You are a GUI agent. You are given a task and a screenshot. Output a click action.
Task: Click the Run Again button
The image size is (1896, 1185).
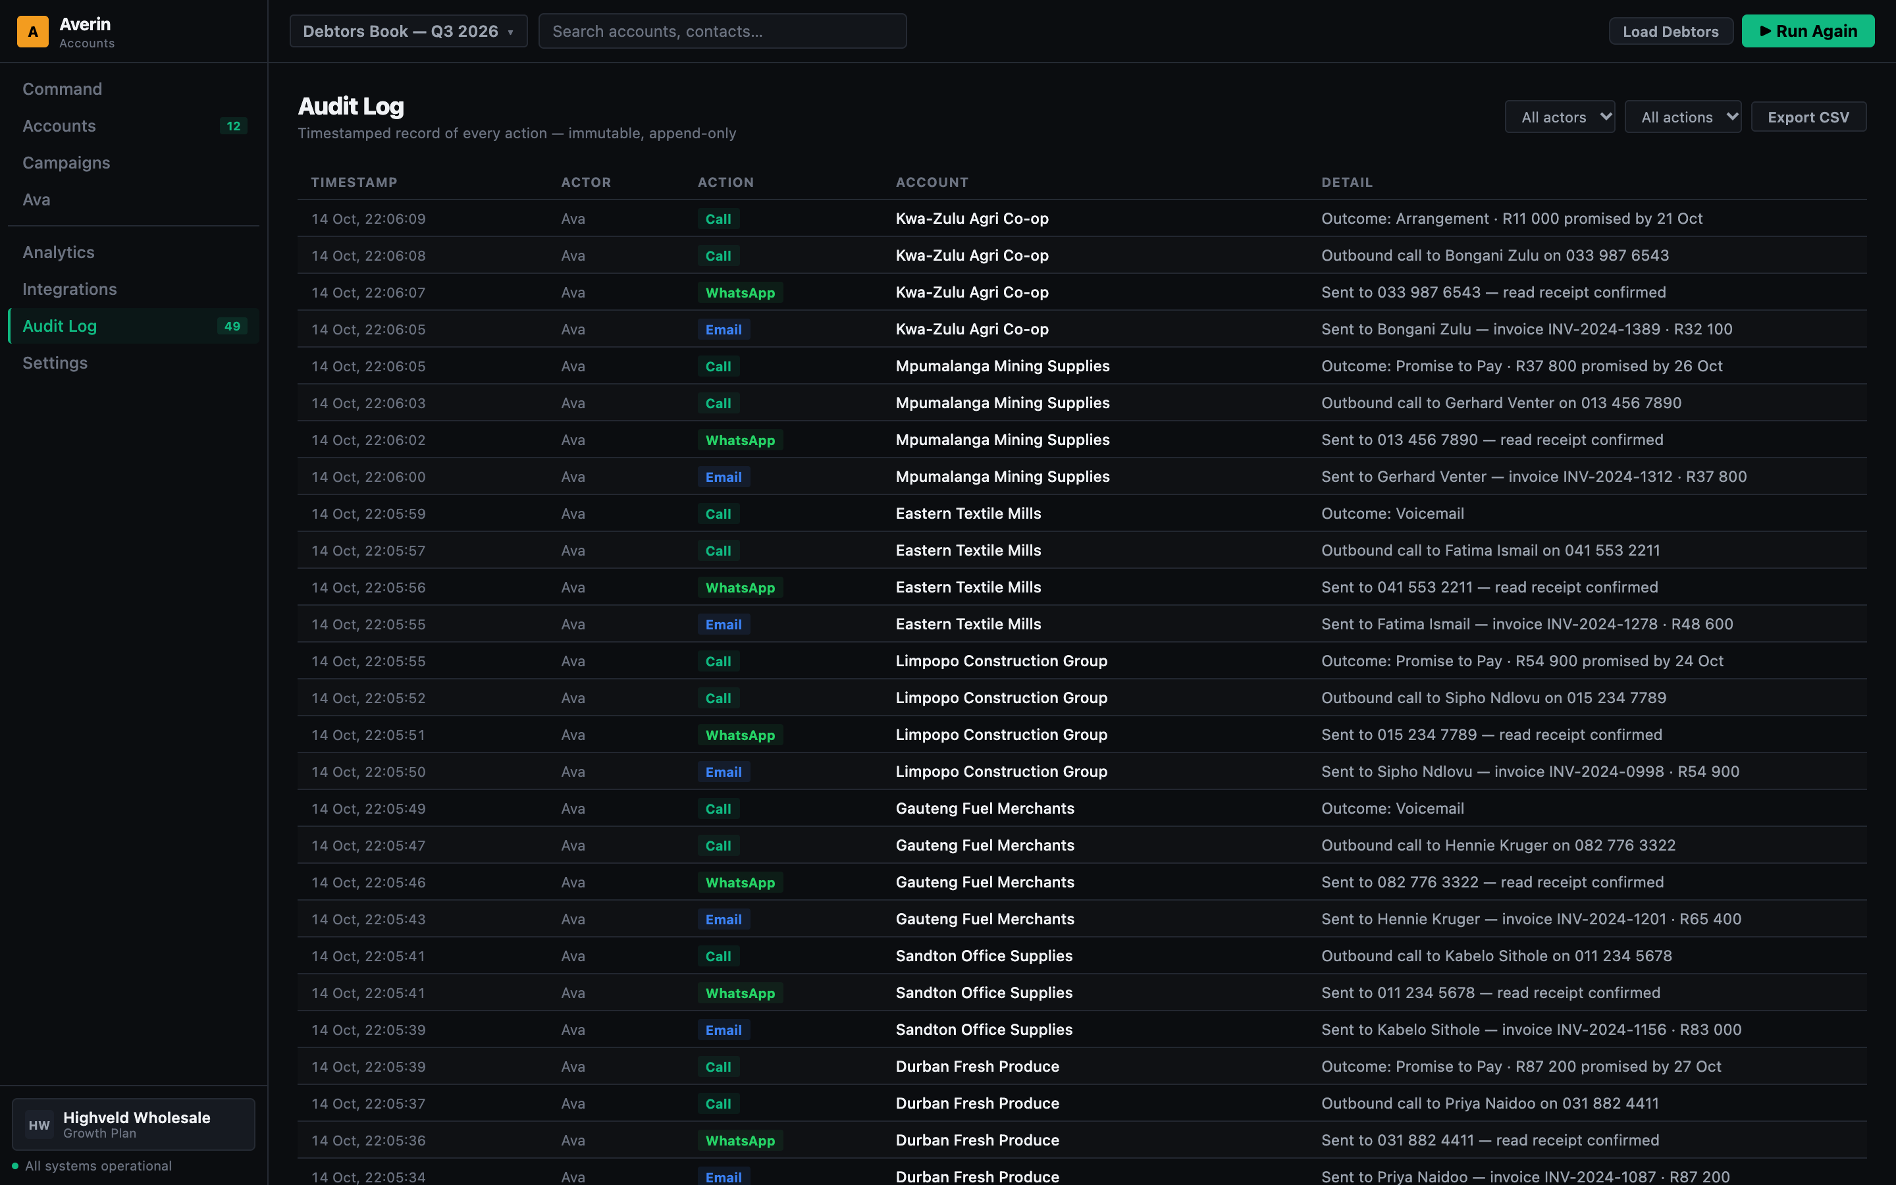[1808, 32]
